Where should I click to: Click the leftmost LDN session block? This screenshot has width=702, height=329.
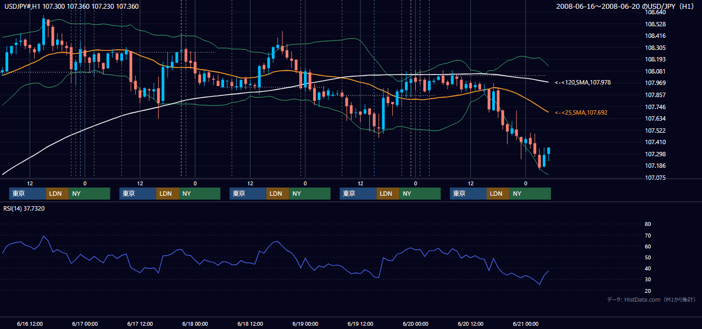tap(58, 194)
